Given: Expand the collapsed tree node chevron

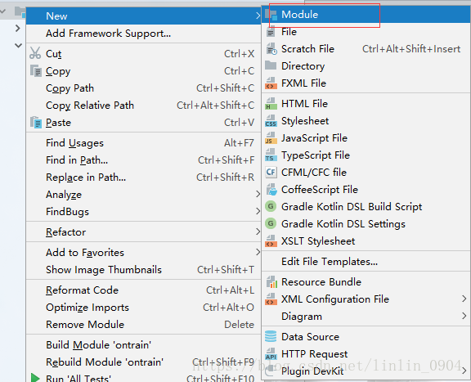Looking at the screenshot, I should tap(18, 29).
